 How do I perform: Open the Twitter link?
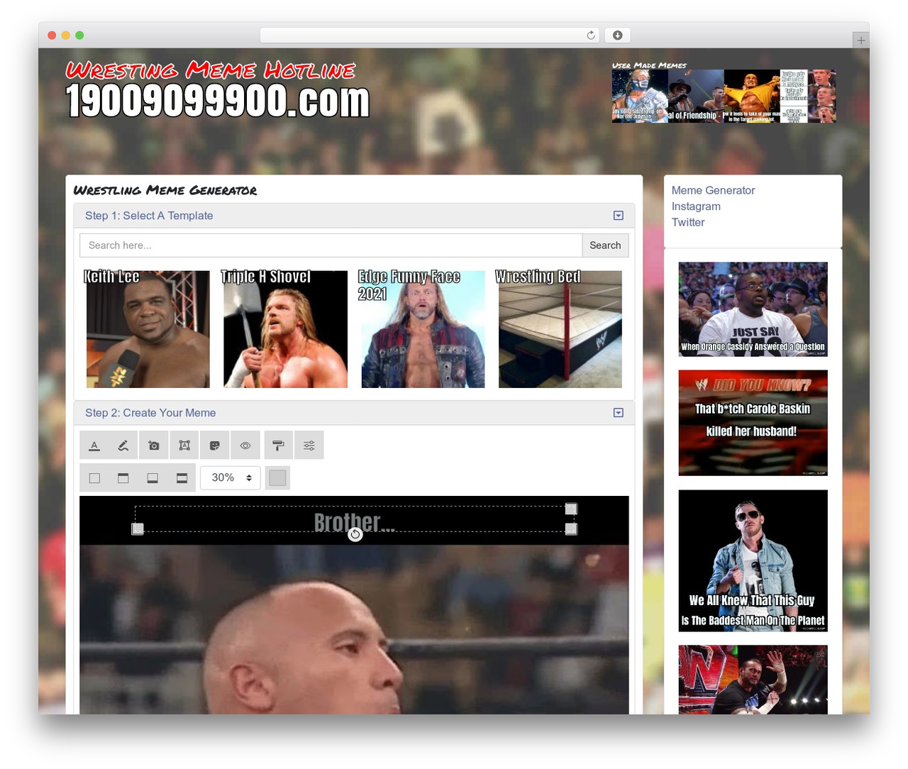[x=688, y=222]
